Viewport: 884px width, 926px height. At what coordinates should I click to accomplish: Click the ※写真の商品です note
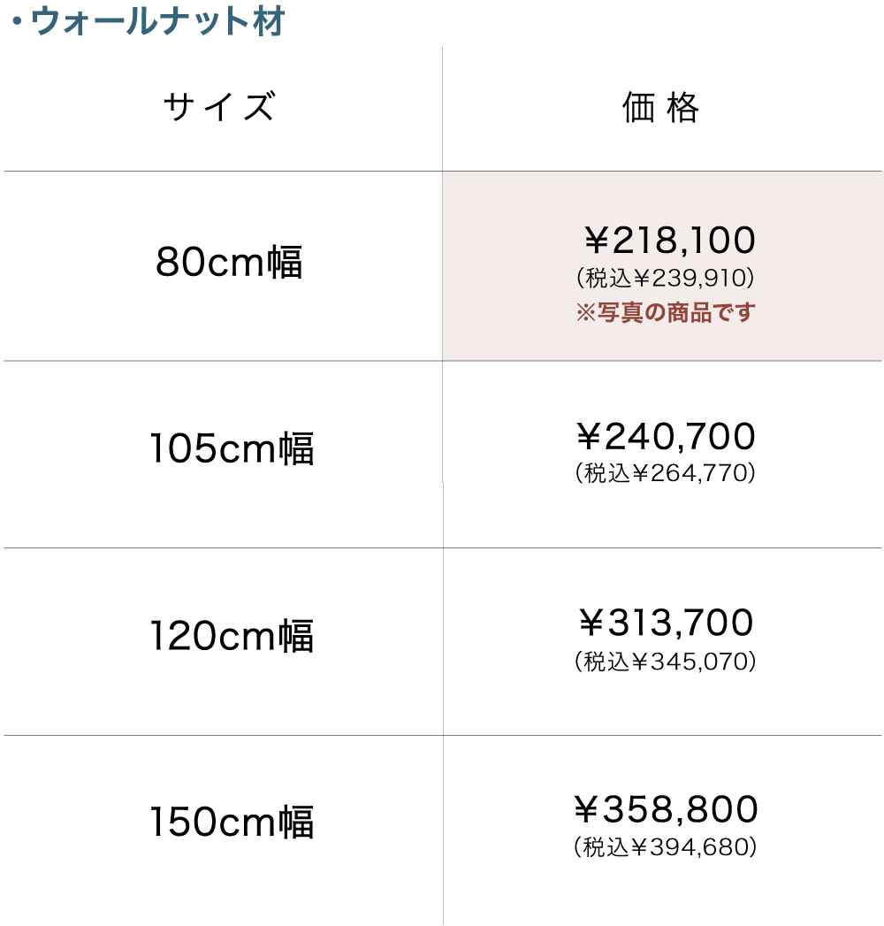pos(665,312)
